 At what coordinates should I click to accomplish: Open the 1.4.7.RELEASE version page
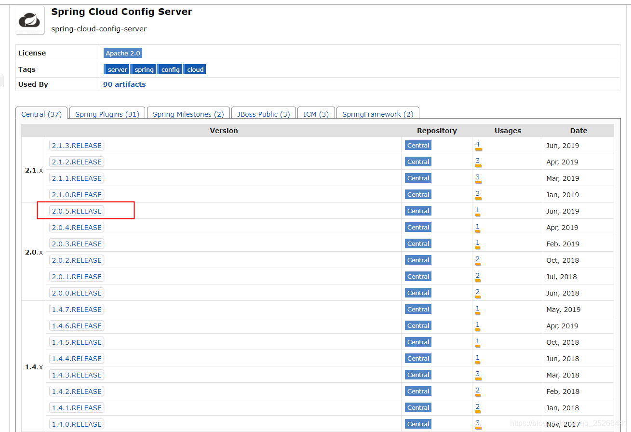coord(76,309)
